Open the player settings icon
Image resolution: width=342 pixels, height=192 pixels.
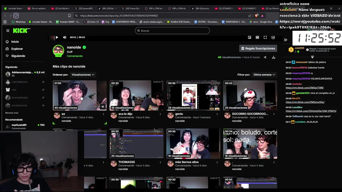(x=273, y=37)
